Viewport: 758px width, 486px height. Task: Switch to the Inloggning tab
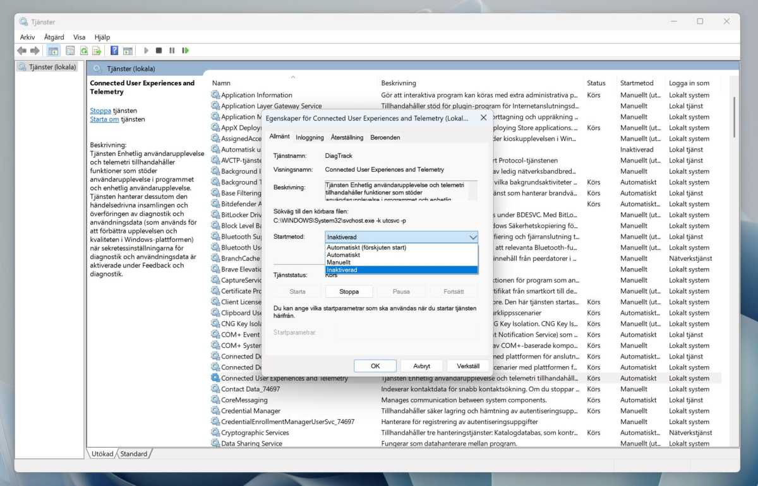click(x=310, y=137)
